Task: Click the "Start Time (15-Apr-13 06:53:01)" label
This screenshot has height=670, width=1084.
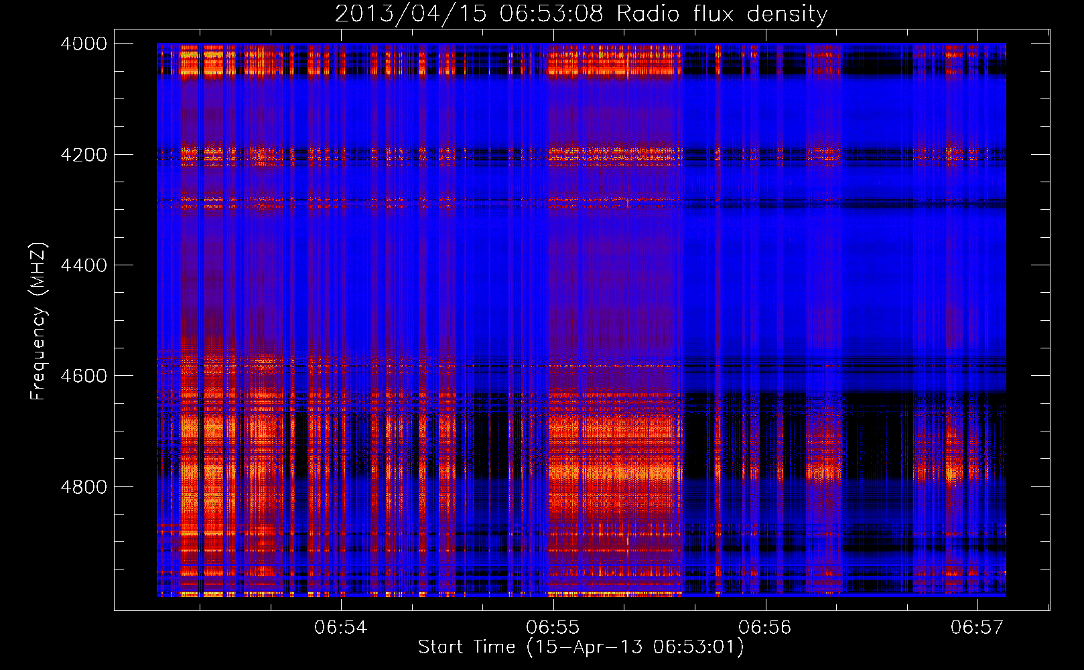Action: tap(581, 647)
